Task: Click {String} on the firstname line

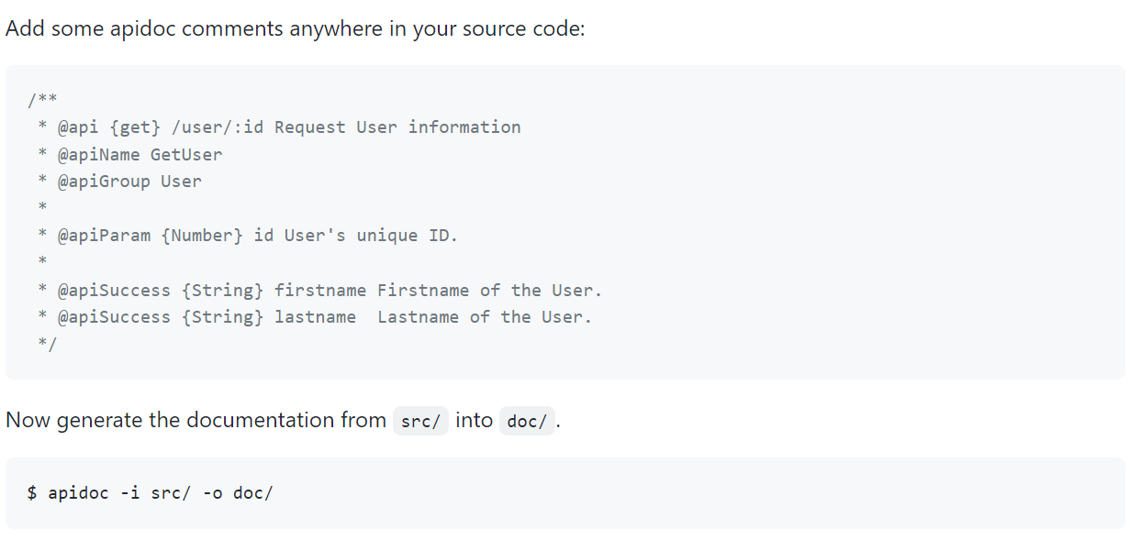Action: (x=223, y=291)
